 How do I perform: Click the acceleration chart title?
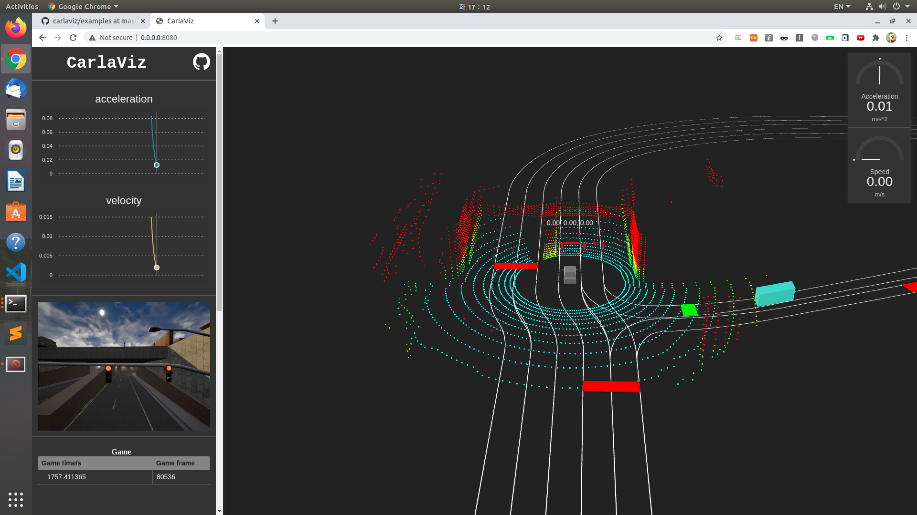124,99
